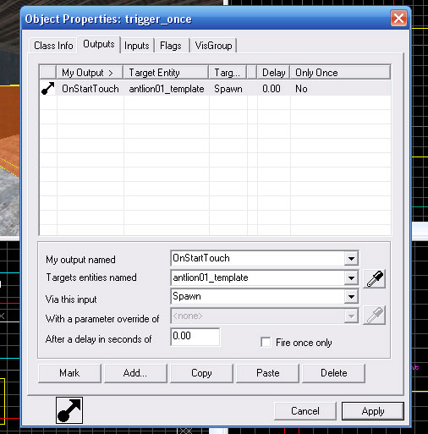The width and height of the screenshot is (428, 434).
Task: Pick target entity with top eyedropper
Action: click(374, 278)
